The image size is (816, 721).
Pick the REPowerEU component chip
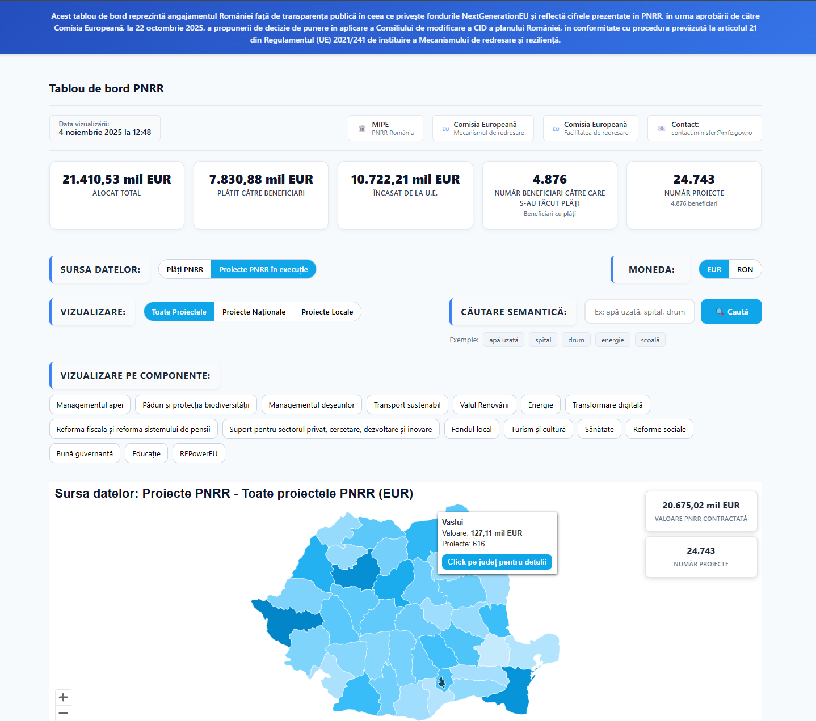(199, 453)
